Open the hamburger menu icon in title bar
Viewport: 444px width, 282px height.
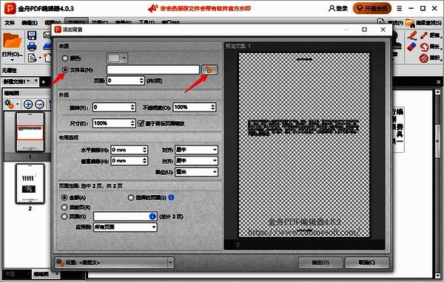coord(400,8)
